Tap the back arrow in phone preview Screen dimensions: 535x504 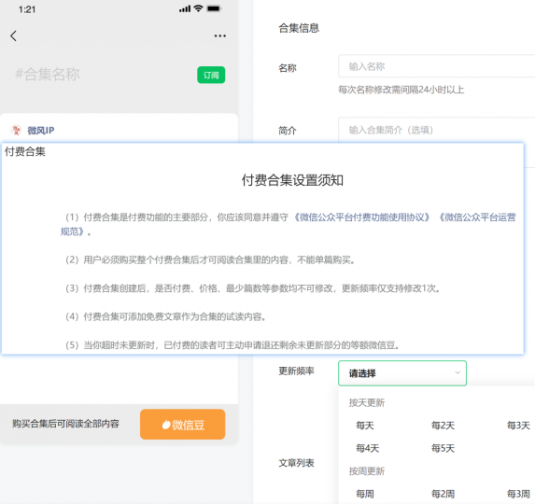[x=13, y=35]
